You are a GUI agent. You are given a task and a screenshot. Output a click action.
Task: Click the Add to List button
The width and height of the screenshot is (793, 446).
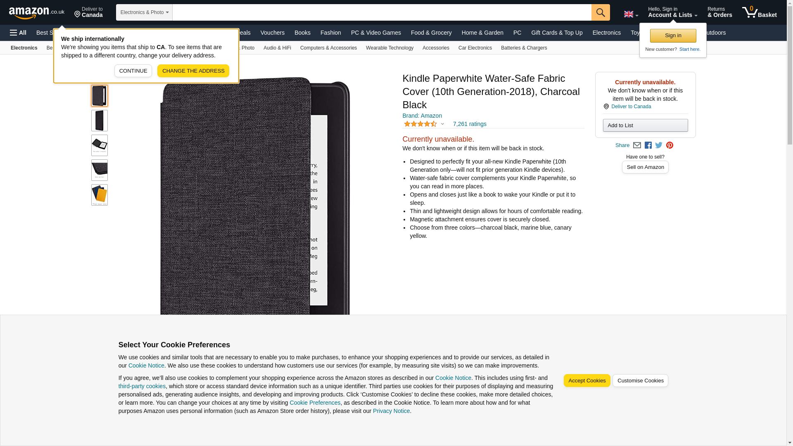(645, 125)
